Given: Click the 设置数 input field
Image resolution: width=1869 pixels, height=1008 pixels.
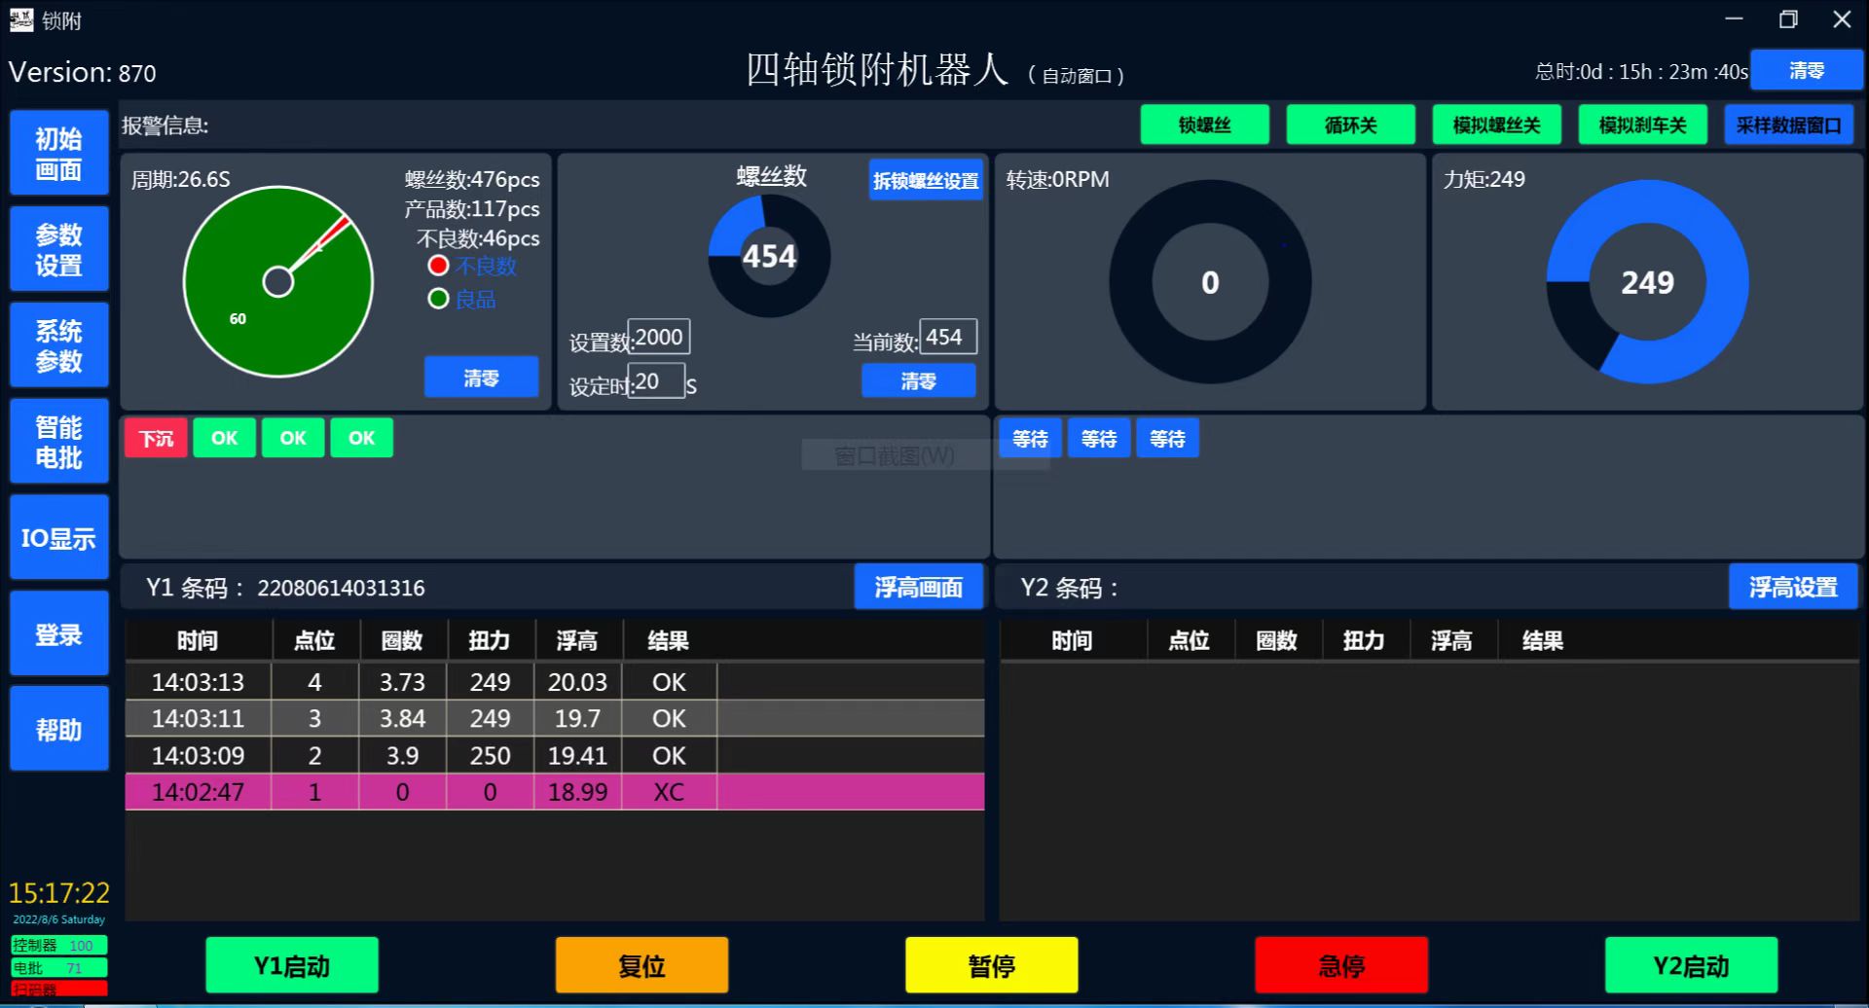Looking at the screenshot, I should (x=659, y=338).
